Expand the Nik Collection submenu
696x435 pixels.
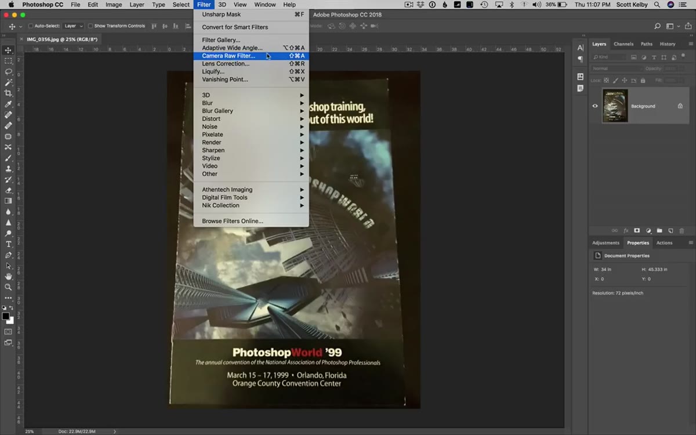click(251, 205)
